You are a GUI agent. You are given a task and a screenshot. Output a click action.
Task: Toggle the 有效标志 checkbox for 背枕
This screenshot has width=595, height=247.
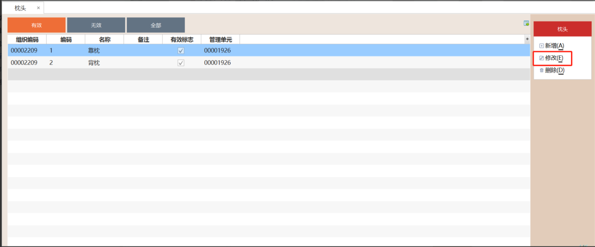[x=181, y=63]
